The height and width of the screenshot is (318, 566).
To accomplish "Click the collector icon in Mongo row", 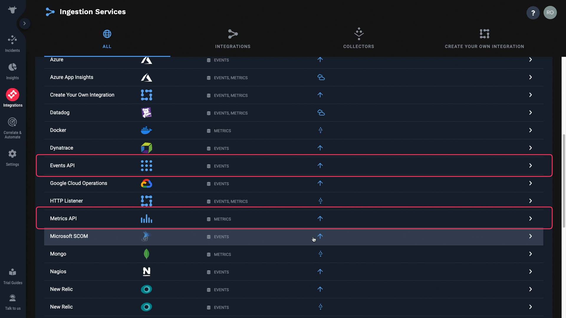I will 321,254.
